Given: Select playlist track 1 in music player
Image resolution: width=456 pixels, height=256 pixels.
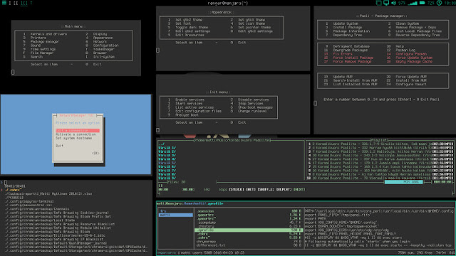Looking at the screenshot, I should pyautogui.click(x=380, y=144).
